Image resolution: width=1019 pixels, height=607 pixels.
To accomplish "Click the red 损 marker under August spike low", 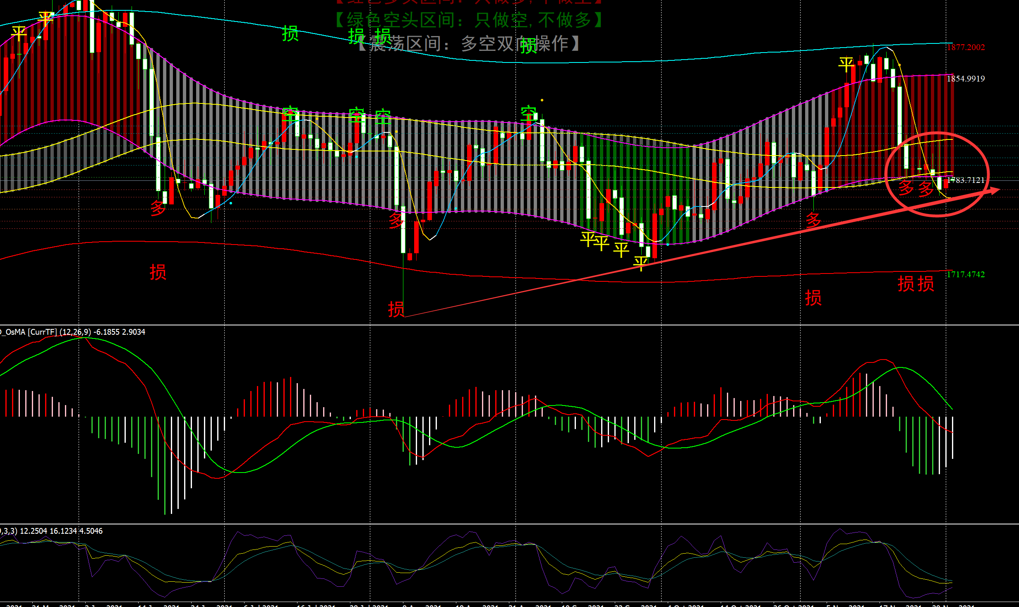I will pos(396,309).
